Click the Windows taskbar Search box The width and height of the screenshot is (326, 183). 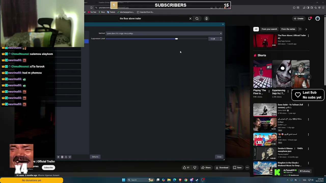click(141, 180)
